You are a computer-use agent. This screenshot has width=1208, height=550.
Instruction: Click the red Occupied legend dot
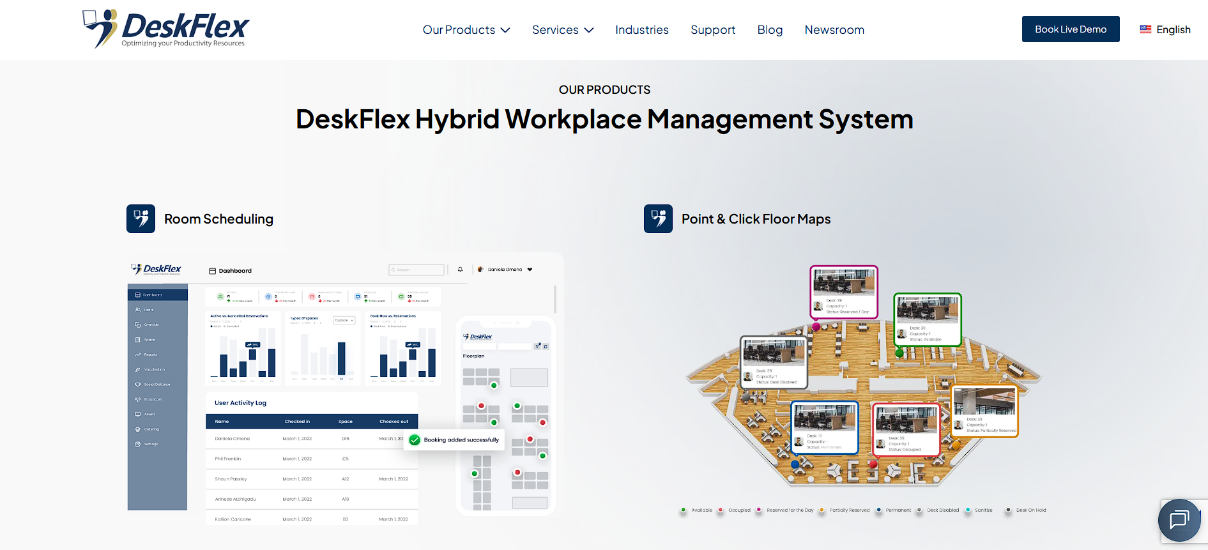click(721, 510)
